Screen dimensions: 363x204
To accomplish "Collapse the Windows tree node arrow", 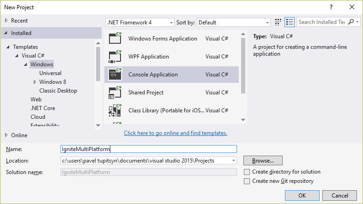I will 25,64.
